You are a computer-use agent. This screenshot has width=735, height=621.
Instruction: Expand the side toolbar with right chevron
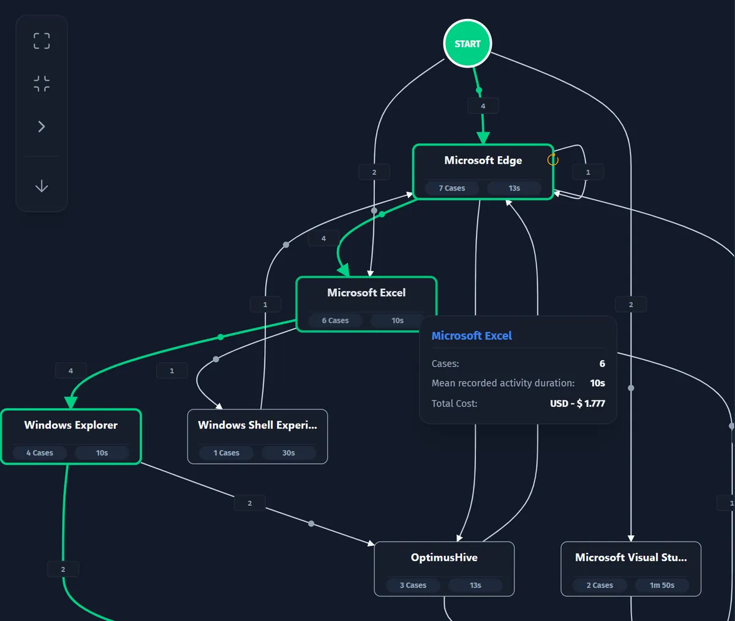tap(42, 126)
